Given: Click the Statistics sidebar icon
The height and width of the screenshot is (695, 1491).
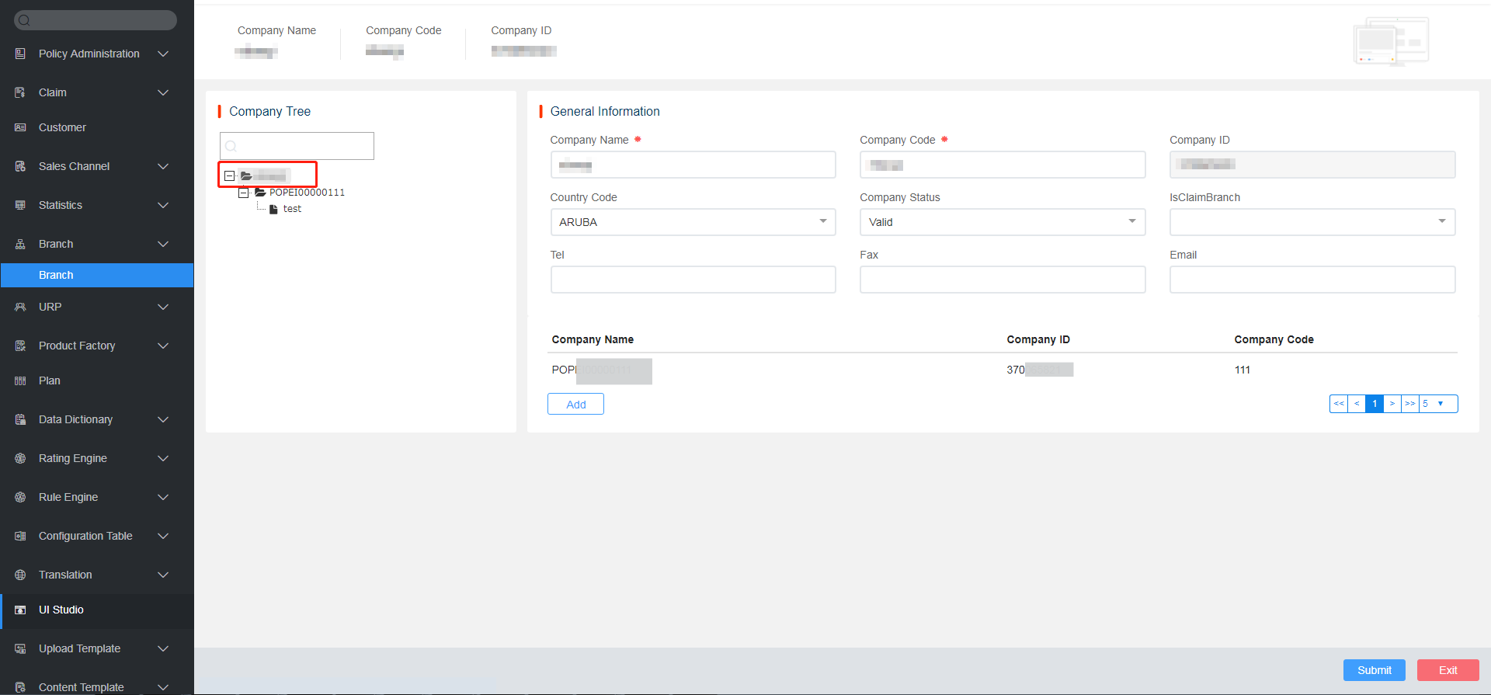Looking at the screenshot, I should tap(20, 205).
